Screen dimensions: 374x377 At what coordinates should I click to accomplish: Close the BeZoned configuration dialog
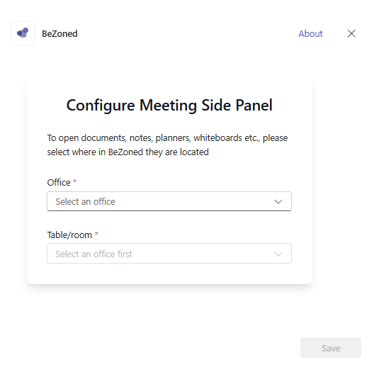coord(351,34)
